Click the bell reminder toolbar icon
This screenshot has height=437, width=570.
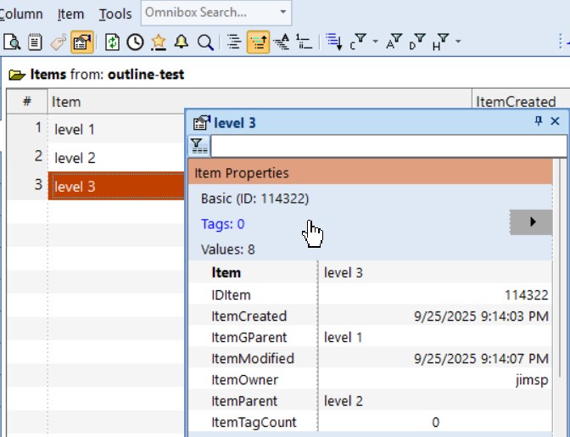[182, 42]
